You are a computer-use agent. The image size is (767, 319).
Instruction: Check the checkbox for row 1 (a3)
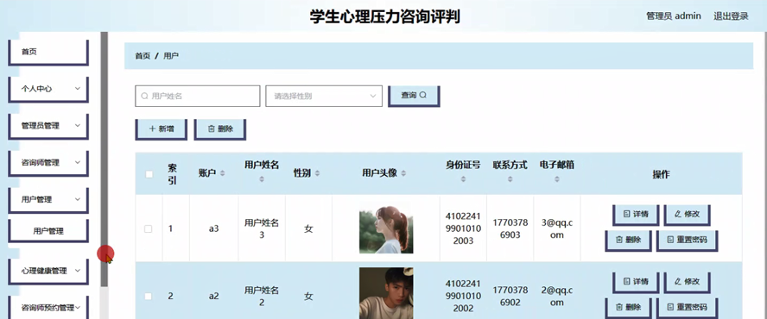pyautogui.click(x=149, y=228)
